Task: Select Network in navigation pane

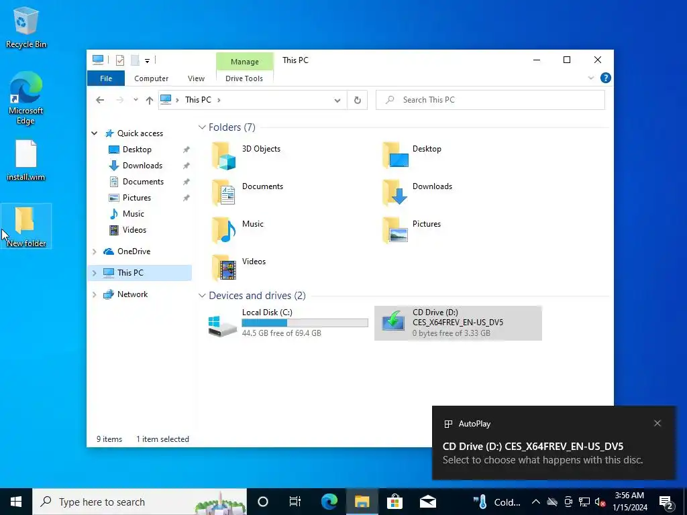Action: click(132, 294)
